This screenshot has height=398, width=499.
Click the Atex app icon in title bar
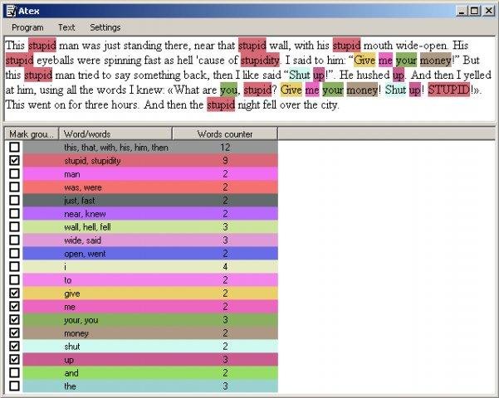click(x=11, y=11)
